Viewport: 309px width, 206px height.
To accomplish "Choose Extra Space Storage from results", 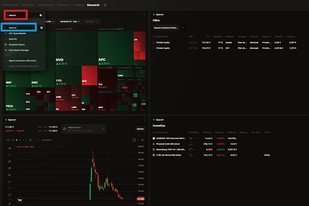I will coord(24,50).
